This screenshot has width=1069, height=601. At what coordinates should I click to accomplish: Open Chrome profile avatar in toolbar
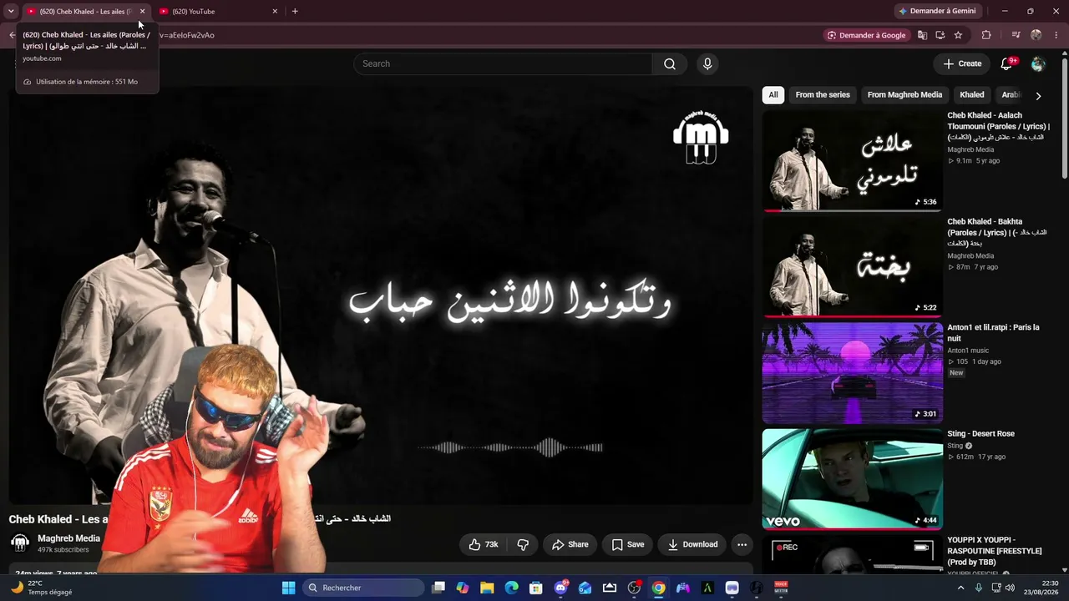click(x=1036, y=35)
